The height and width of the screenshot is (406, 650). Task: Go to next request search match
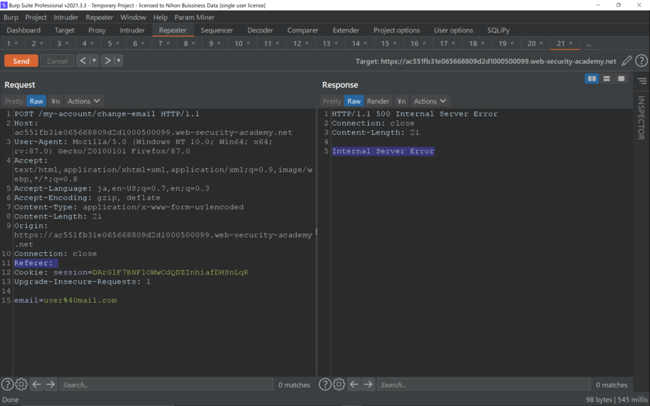click(x=50, y=384)
